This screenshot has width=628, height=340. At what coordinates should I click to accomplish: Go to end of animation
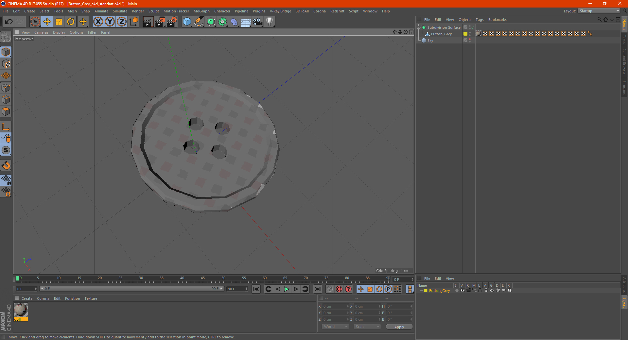click(318, 289)
